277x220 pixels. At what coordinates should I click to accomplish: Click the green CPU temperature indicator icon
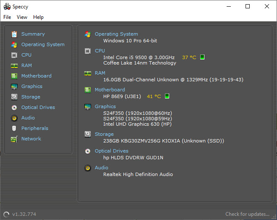pyautogui.click(x=202, y=57)
